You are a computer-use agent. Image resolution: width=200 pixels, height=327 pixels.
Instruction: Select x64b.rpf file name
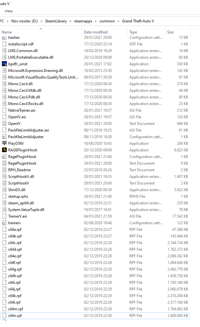[x=15, y=236]
